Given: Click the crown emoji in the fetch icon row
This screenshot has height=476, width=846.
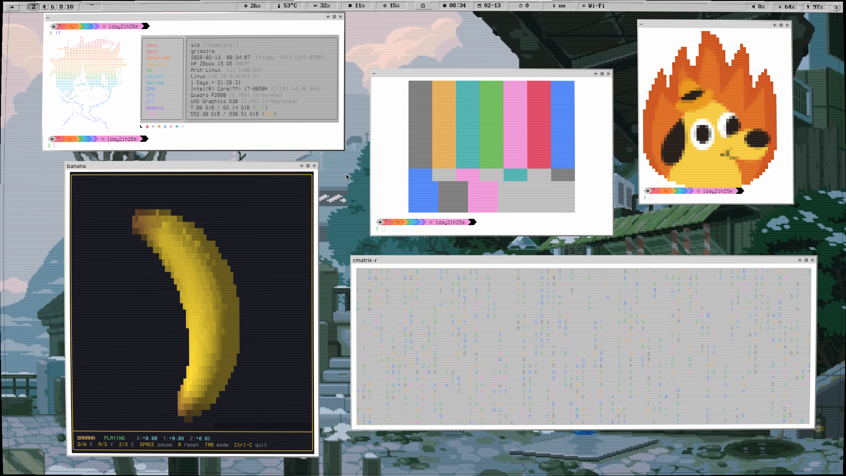Looking at the screenshot, I should pyautogui.click(x=177, y=126).
